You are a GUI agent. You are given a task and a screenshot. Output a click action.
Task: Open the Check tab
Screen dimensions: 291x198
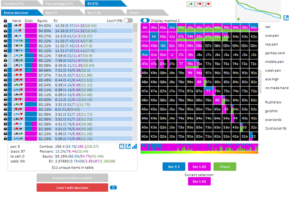[x=147, y=12]
